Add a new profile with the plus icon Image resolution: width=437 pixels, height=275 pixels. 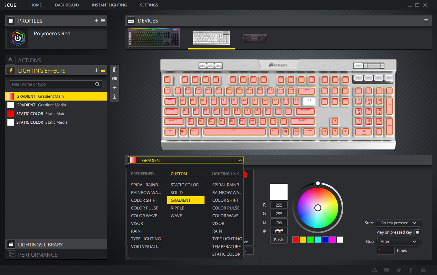[96, 21]
